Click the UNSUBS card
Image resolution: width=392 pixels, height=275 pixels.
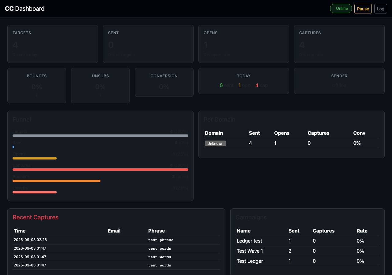[100, 86]
